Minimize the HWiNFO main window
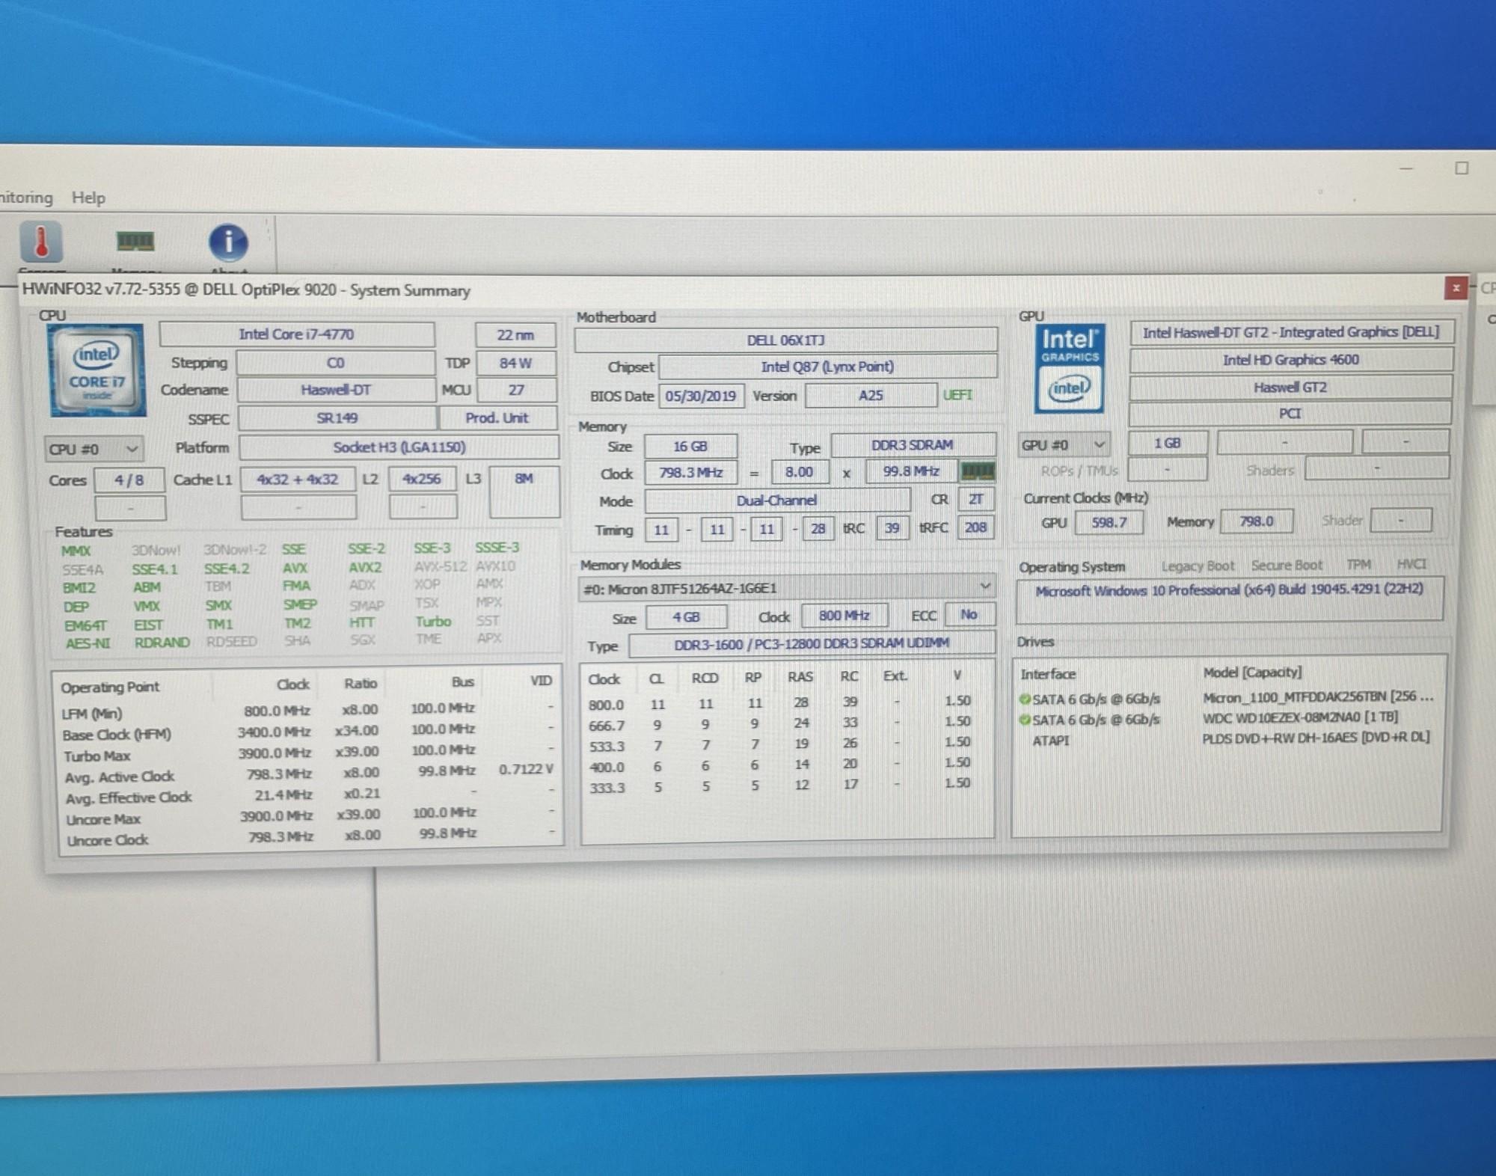Viewport: 1496px width, 1176px height. [x=1406, y=169]
